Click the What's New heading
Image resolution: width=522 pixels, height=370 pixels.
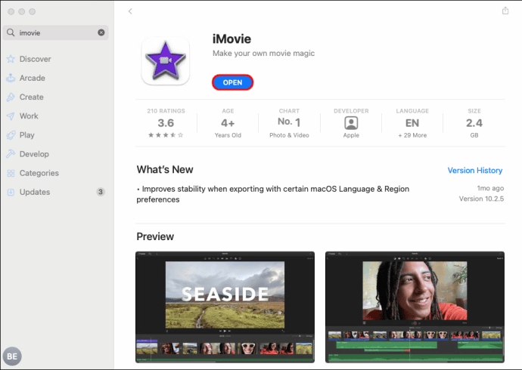click(165, 169)
